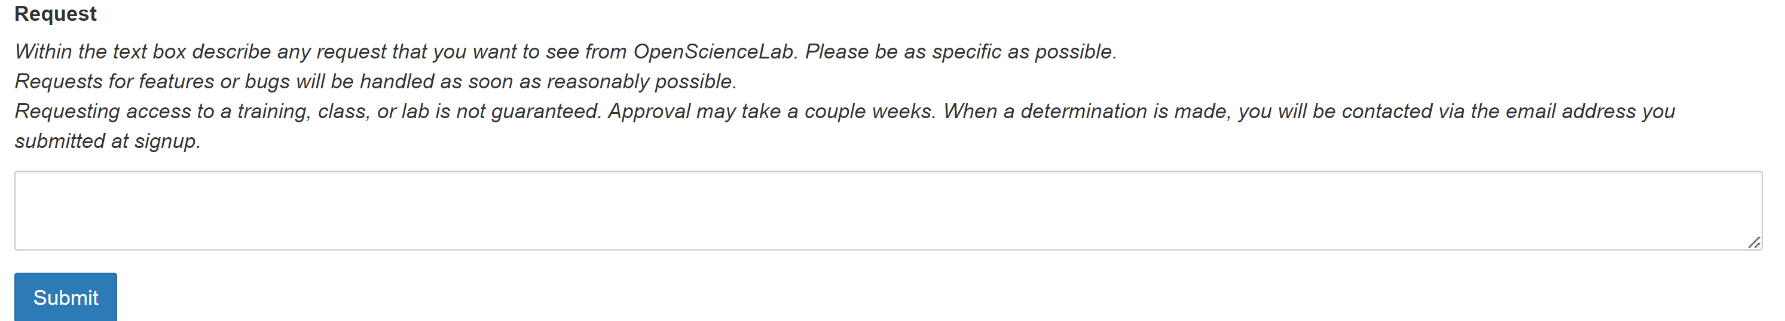The image size is (1785, 321).
Task: Click the words 'submitted at signup'
Action: [108, 141]
